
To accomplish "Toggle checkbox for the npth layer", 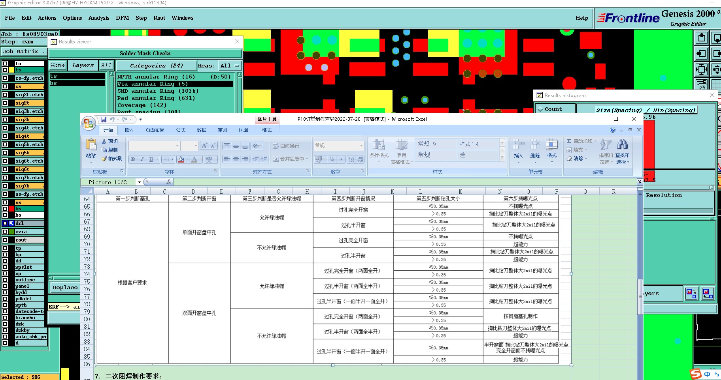I will tap(5, 305).
